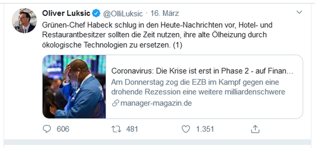Viewport: 315px width, 148px height.
Task: Click the share upload arrow icon
Action: 255,129
